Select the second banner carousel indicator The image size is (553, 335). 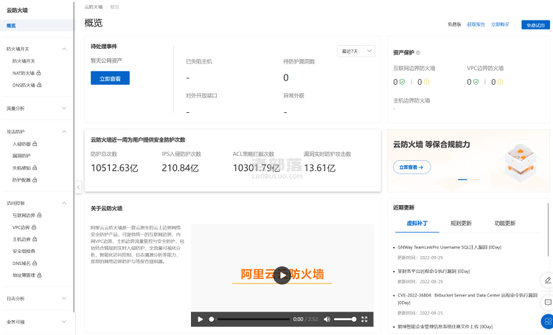pos(474,179)
